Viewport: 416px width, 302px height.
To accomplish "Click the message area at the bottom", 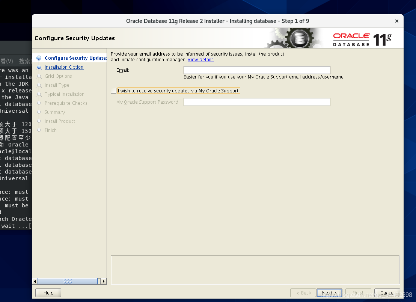I will tap(255, 270).
